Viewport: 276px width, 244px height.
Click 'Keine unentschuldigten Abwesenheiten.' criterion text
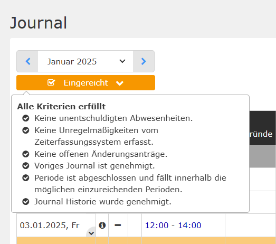pyautogui.click(x=113, y=118)
